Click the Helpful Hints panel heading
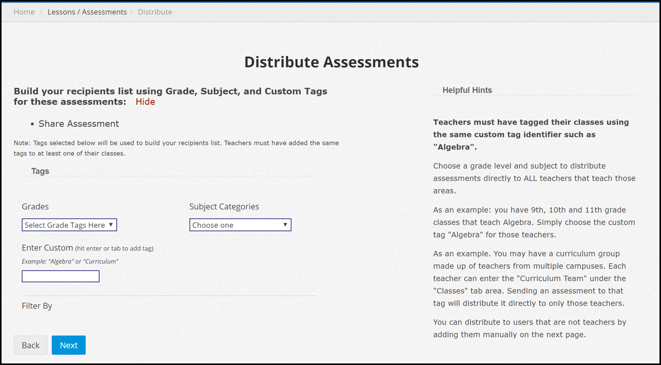 (x=467, y=90)
